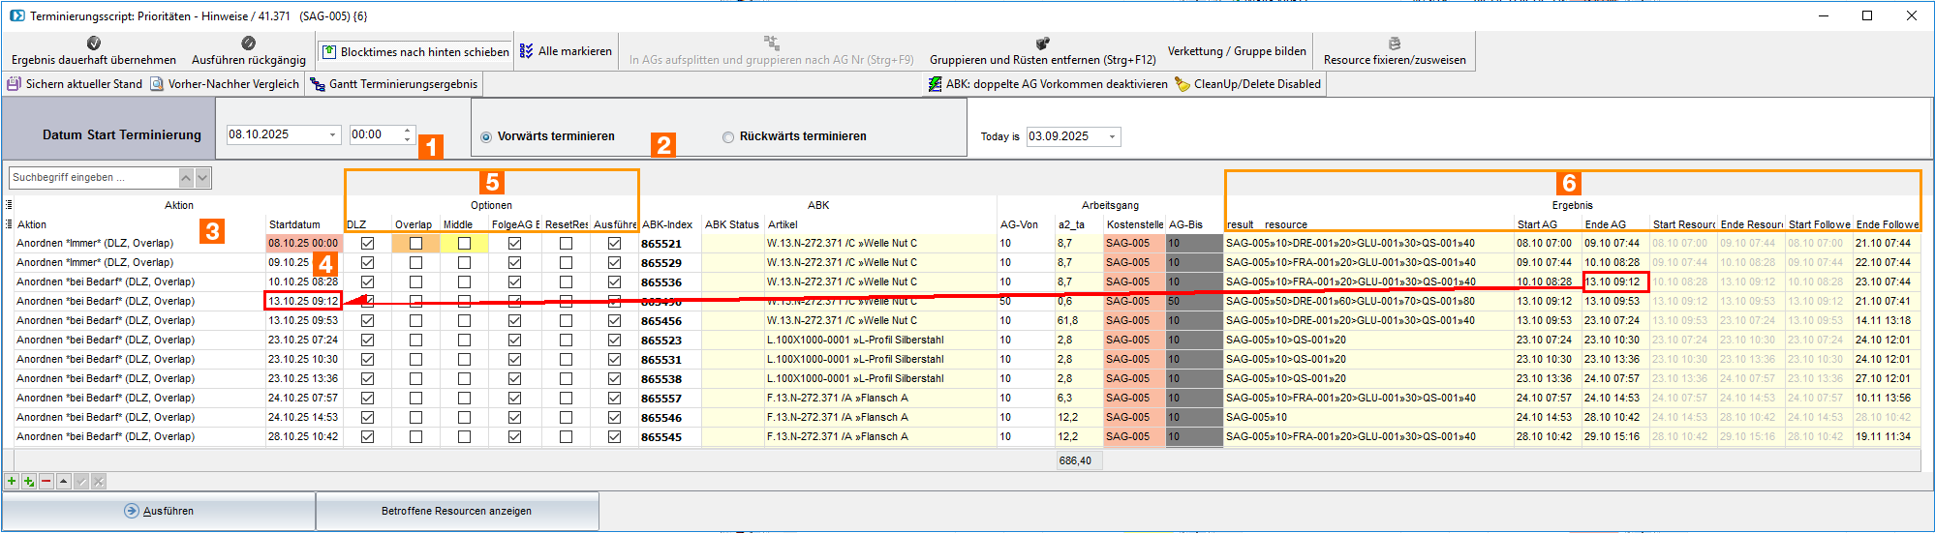
Task: Click the 'Alle markieren' toolbar icon
Action: click(527, 51)
